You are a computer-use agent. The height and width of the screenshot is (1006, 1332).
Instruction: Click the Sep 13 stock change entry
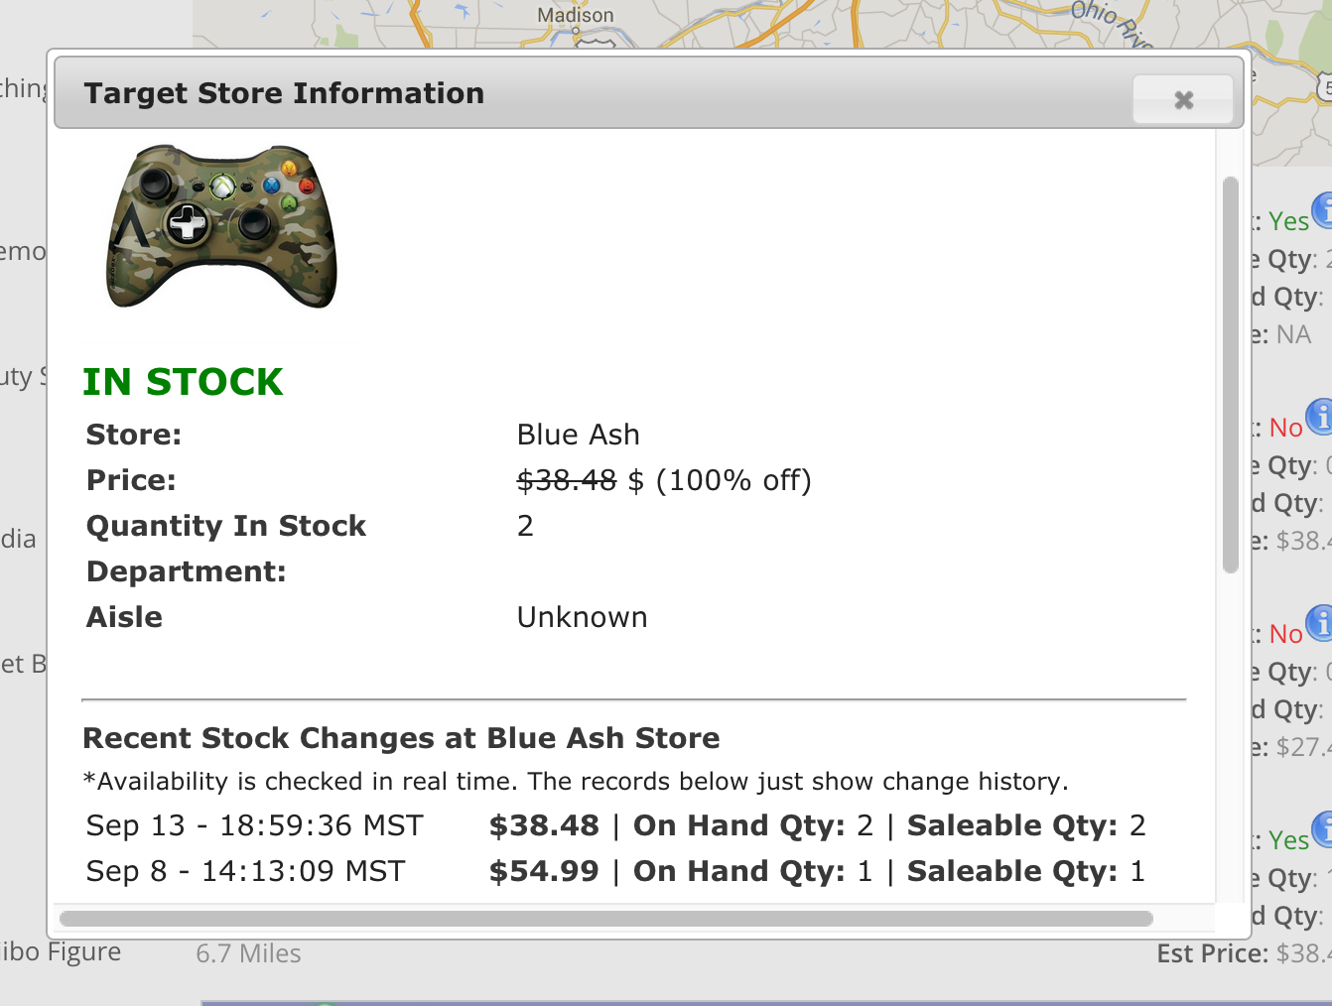click(x=615, y=825)
